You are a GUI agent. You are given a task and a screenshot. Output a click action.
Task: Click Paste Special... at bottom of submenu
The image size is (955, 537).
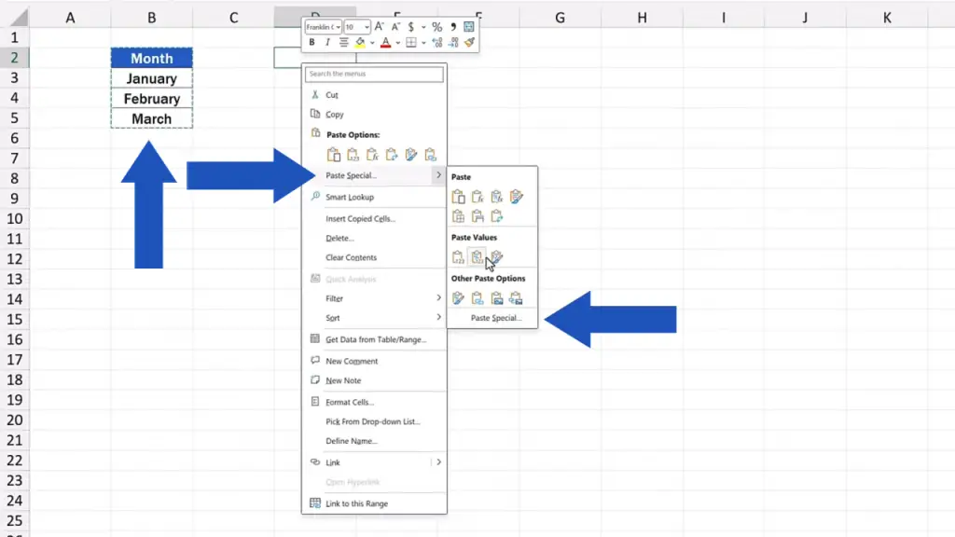pos(492,318)
